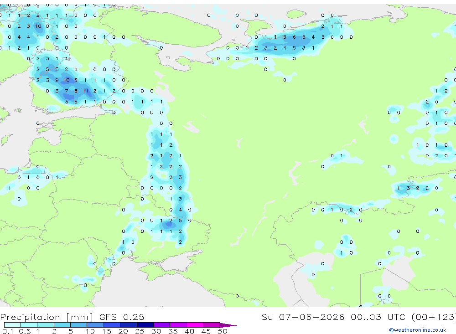Click the legend label '25'
The image size is (456, 334).
point(140,331)
